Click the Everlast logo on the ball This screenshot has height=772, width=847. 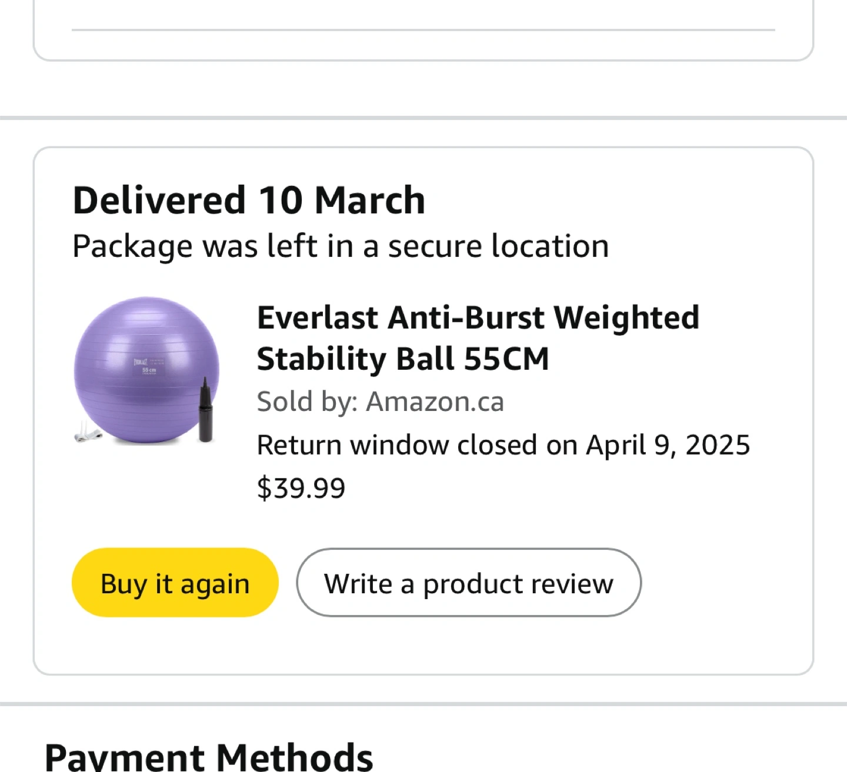[x=141, y=362]
